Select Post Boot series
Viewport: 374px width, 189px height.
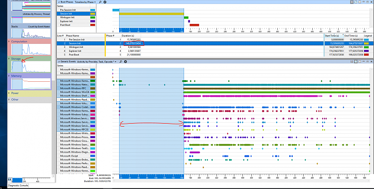click(65, 25)
